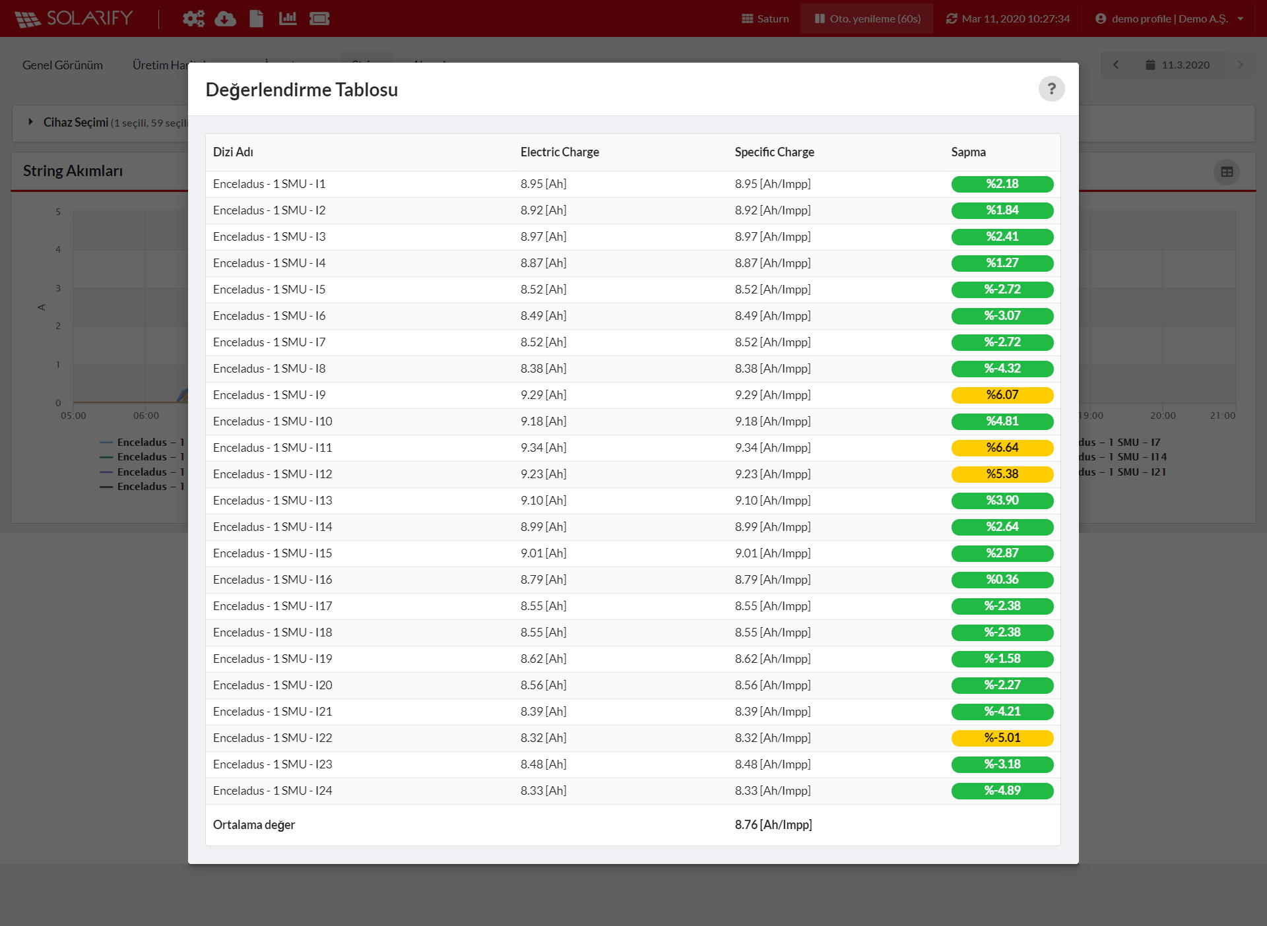1267x926 pixels.
Task: Click the yellow %6.07 deviation badge
Action: coord(1002,395)
